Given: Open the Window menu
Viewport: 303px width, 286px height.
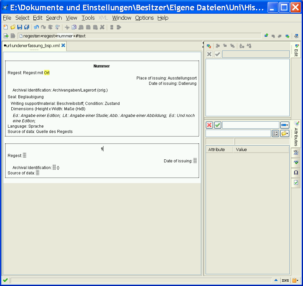Looking at the screenshot, I should pyautogui.click(x=122, y=18).
